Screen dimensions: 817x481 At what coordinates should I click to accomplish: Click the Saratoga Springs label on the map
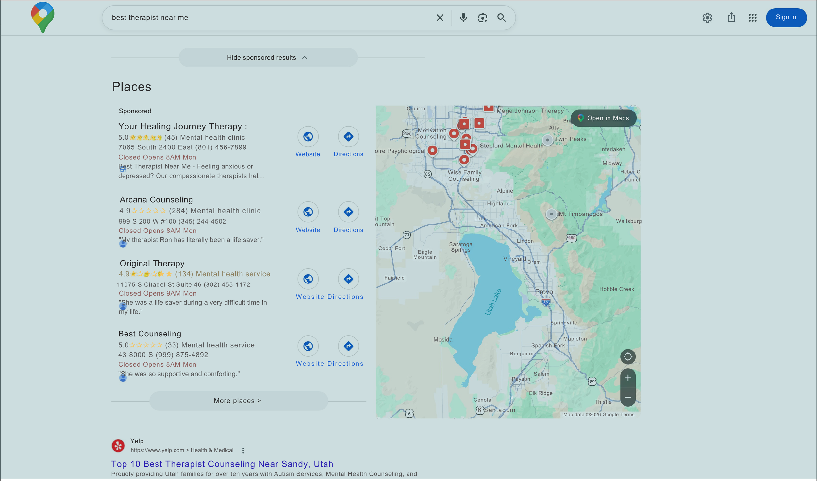coord(460,247)
